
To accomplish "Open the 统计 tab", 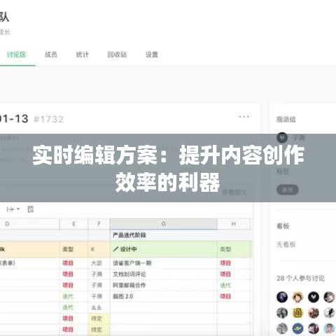I will click(82, 55).
